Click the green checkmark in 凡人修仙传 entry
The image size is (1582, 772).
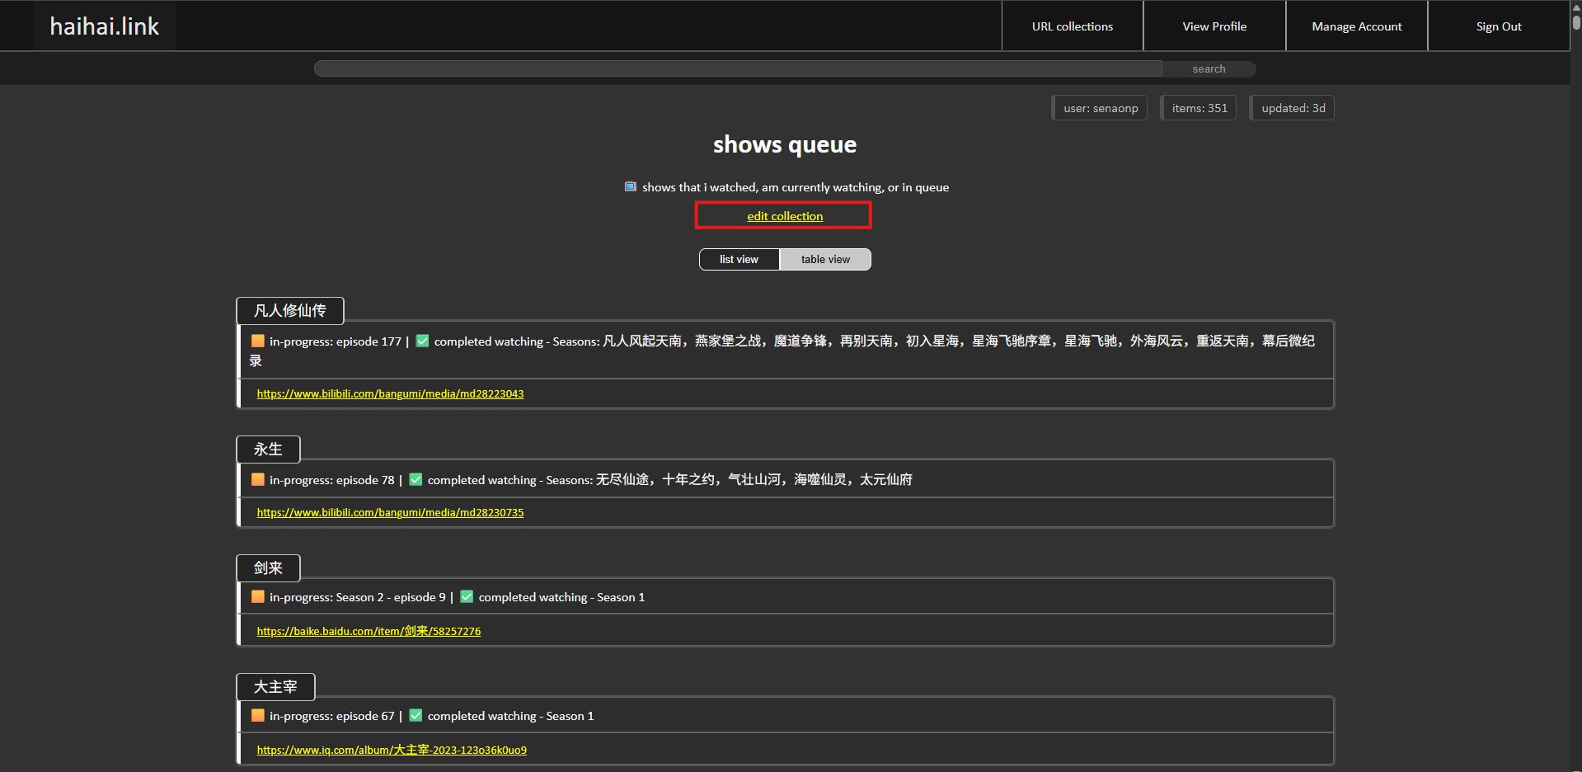tap(422, 341)
